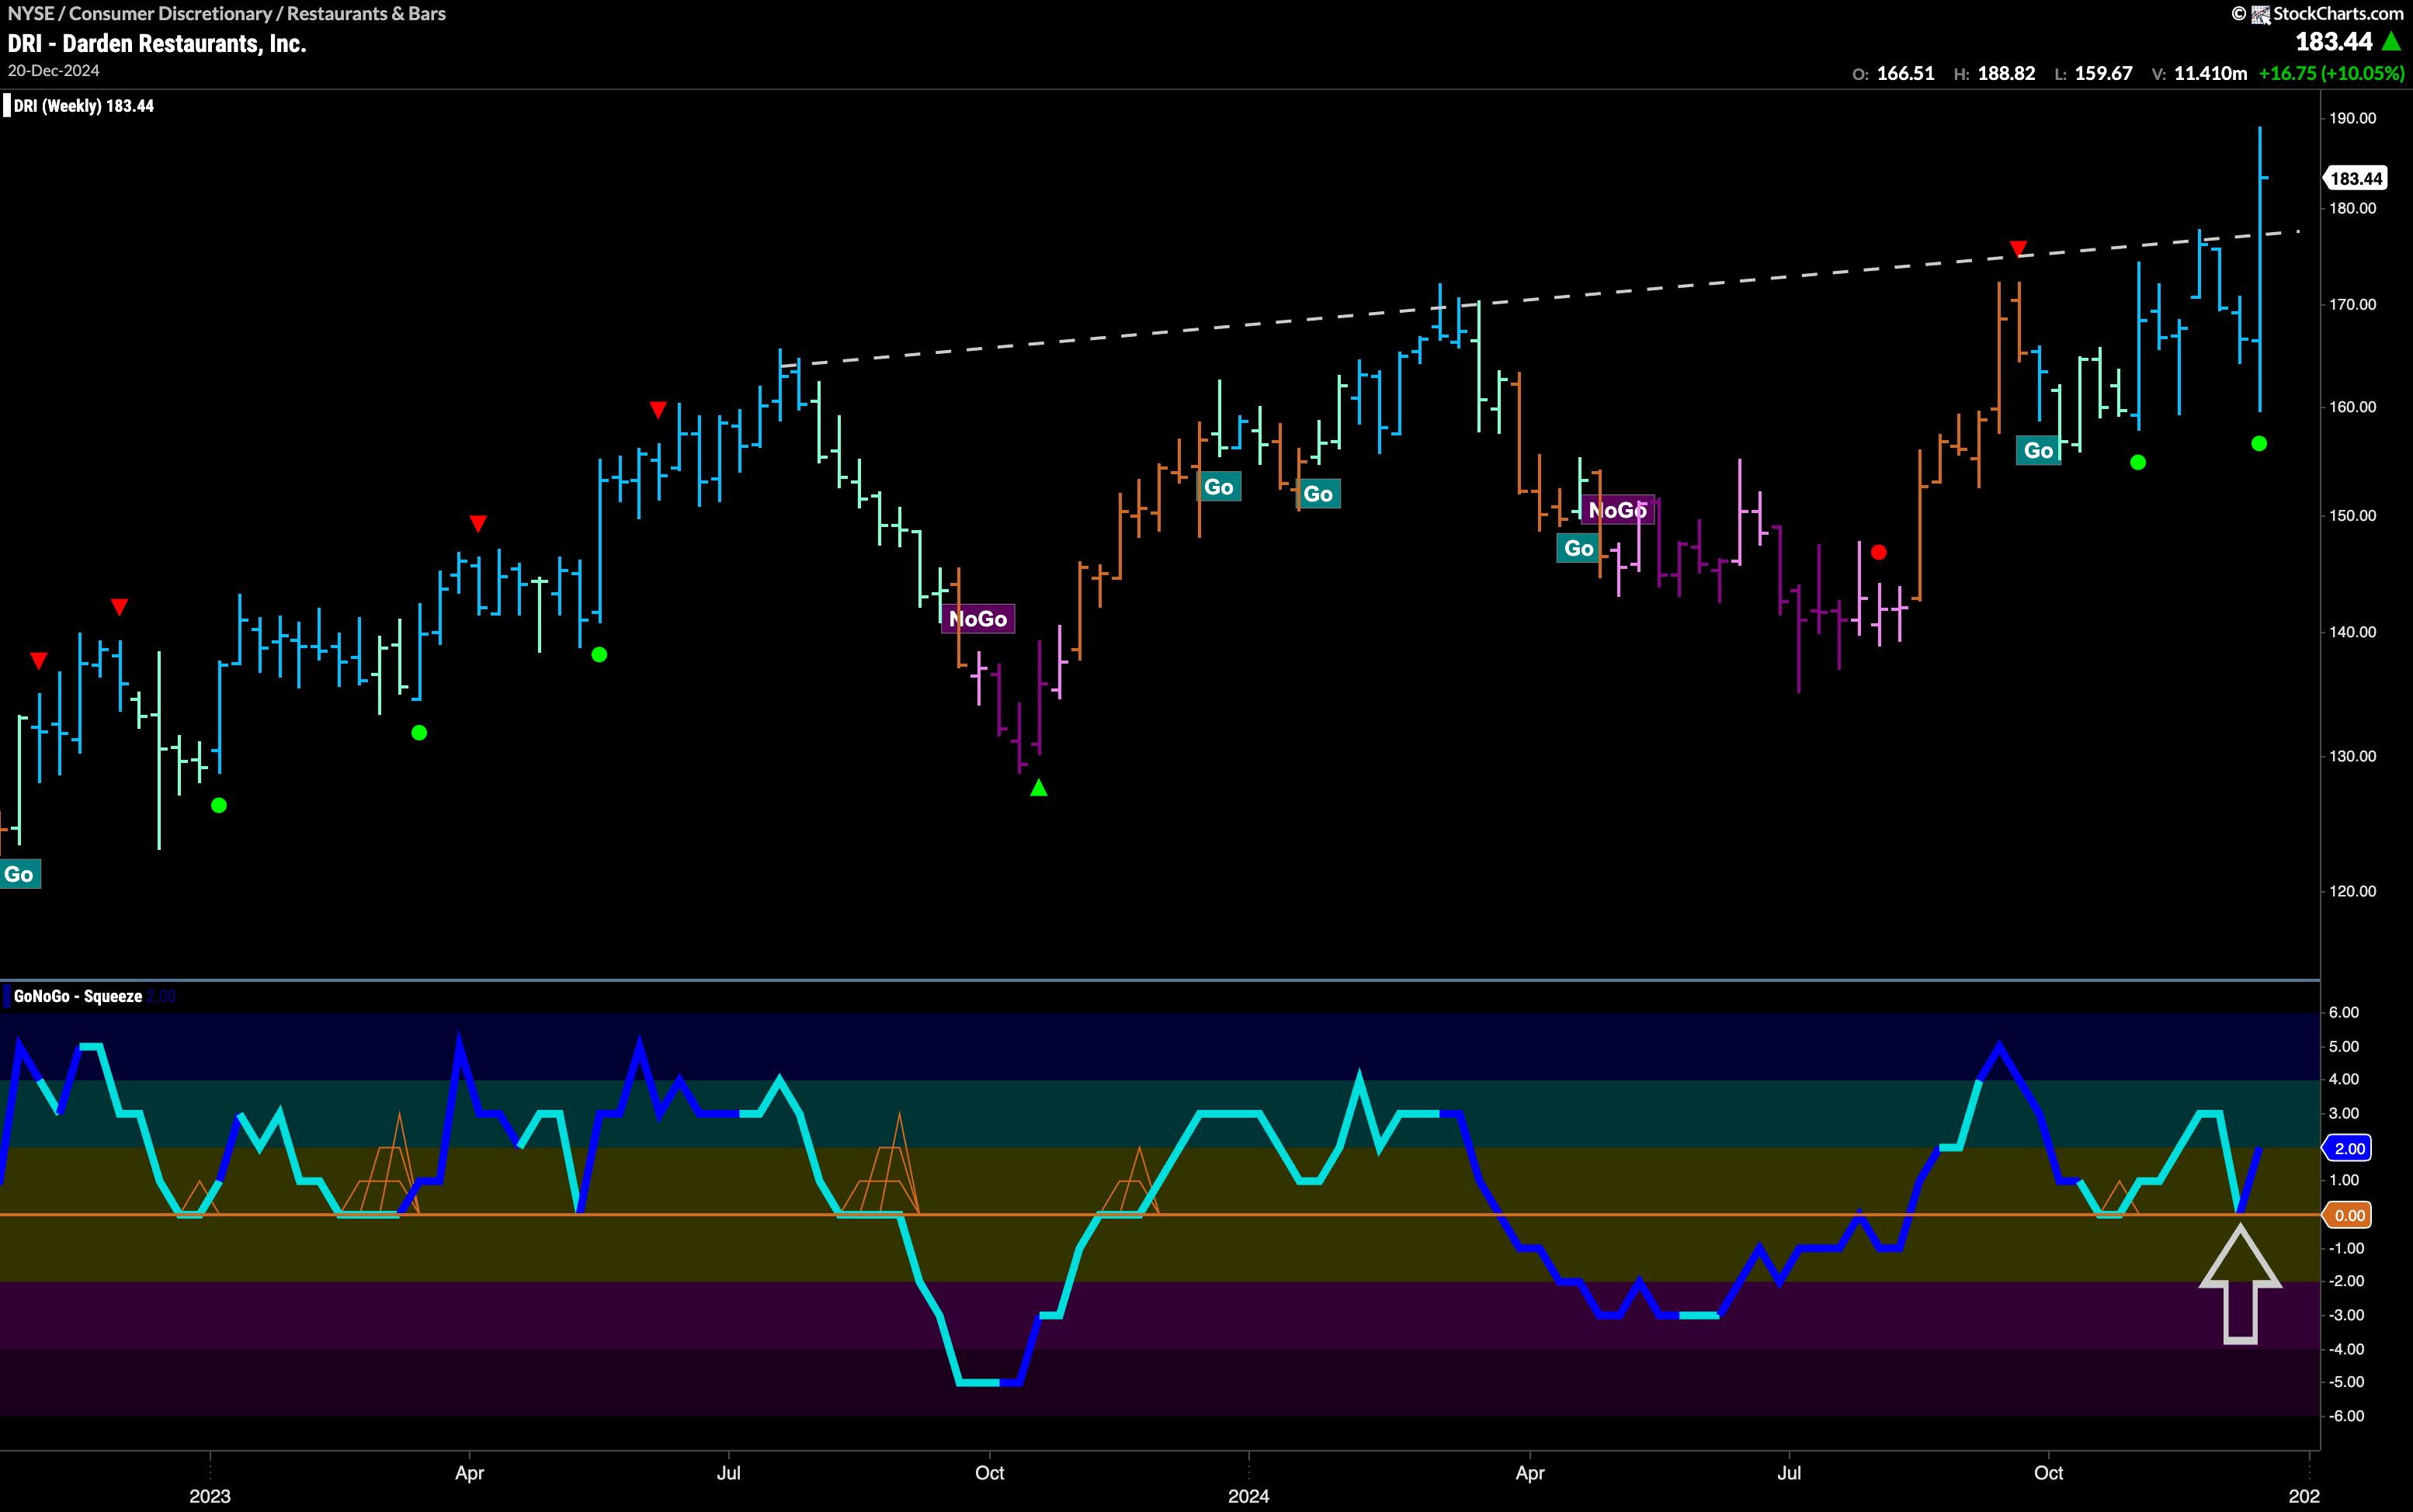This screenshot has height=1512, width=2413.
Task: Click the 2024 year label on the time axis
Action: [1248, 1496]
